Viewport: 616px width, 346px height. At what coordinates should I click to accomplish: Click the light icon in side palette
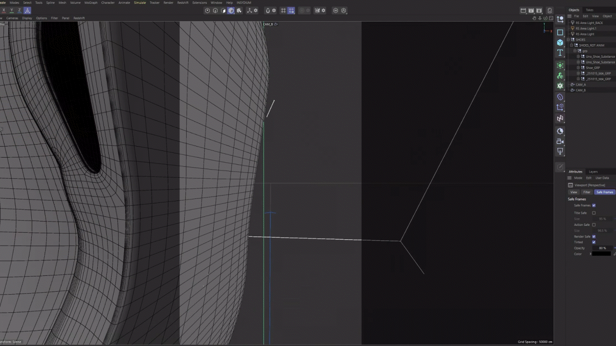point(560,151)
